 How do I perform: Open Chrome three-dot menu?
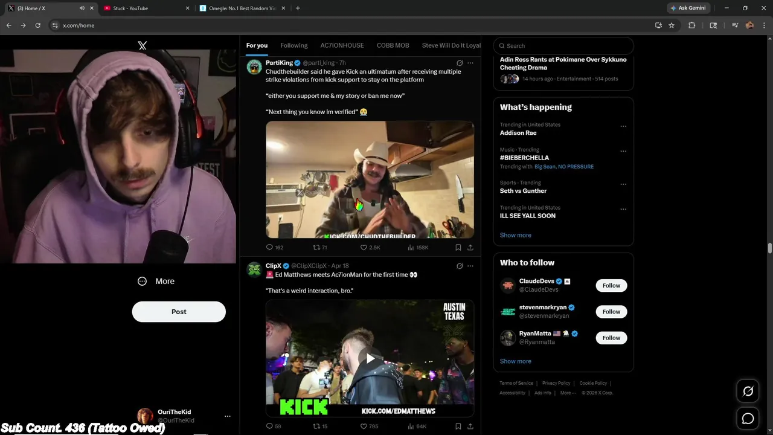[763, 25]
